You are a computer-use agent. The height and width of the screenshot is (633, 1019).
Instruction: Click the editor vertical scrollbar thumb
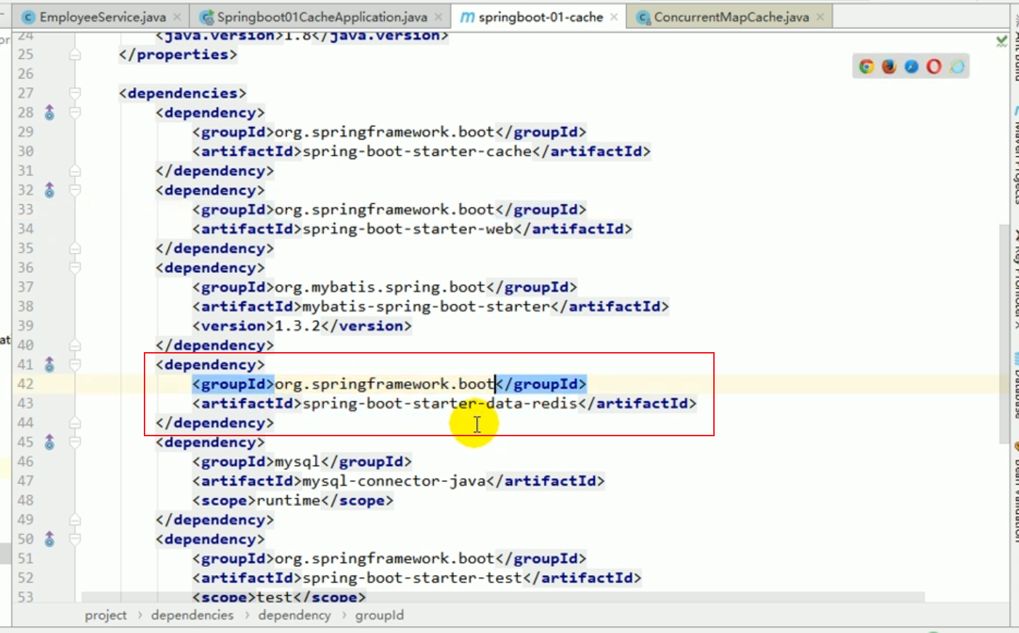tap(1004, 334)
